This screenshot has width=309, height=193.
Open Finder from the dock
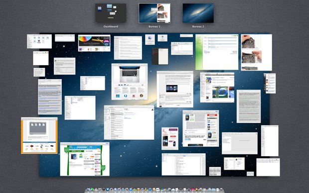tap(88, 190)
